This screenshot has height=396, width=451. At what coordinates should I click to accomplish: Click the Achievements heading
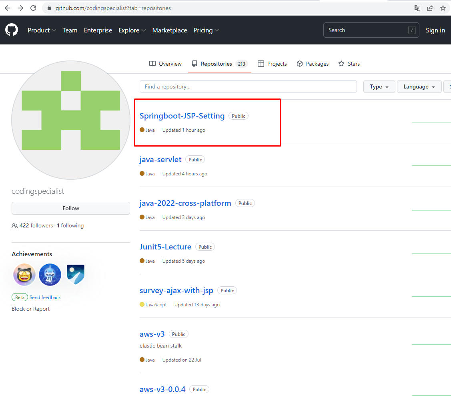click(x=32, y=254)
